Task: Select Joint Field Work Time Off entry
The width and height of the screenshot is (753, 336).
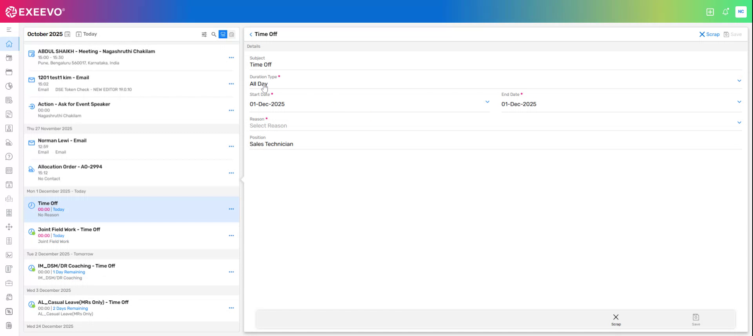Action: (x=131, y=235)
